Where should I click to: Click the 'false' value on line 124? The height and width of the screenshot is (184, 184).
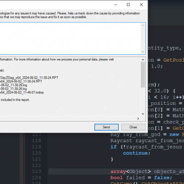(x=161, y=178)
